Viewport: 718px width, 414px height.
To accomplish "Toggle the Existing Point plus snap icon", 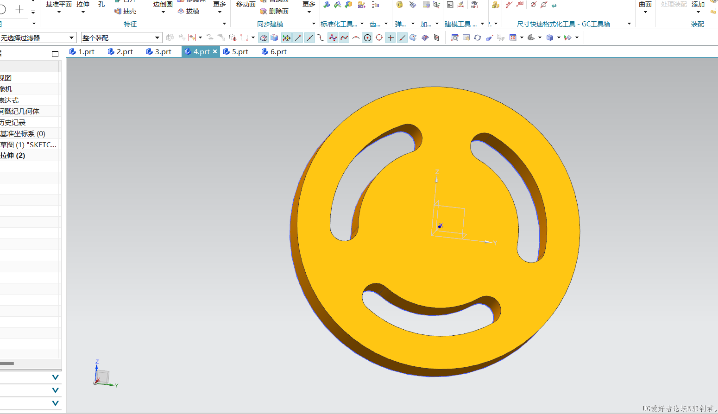I will point(391,38).
